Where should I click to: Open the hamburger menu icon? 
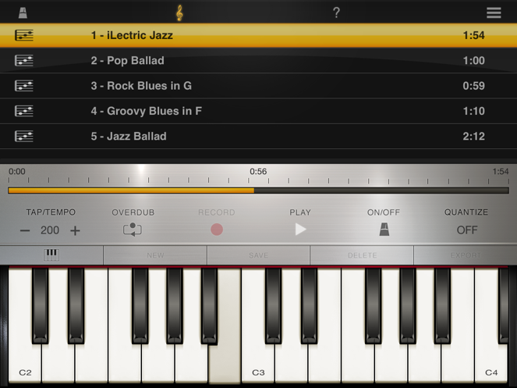pyautogui.click(x=494, y=12)
